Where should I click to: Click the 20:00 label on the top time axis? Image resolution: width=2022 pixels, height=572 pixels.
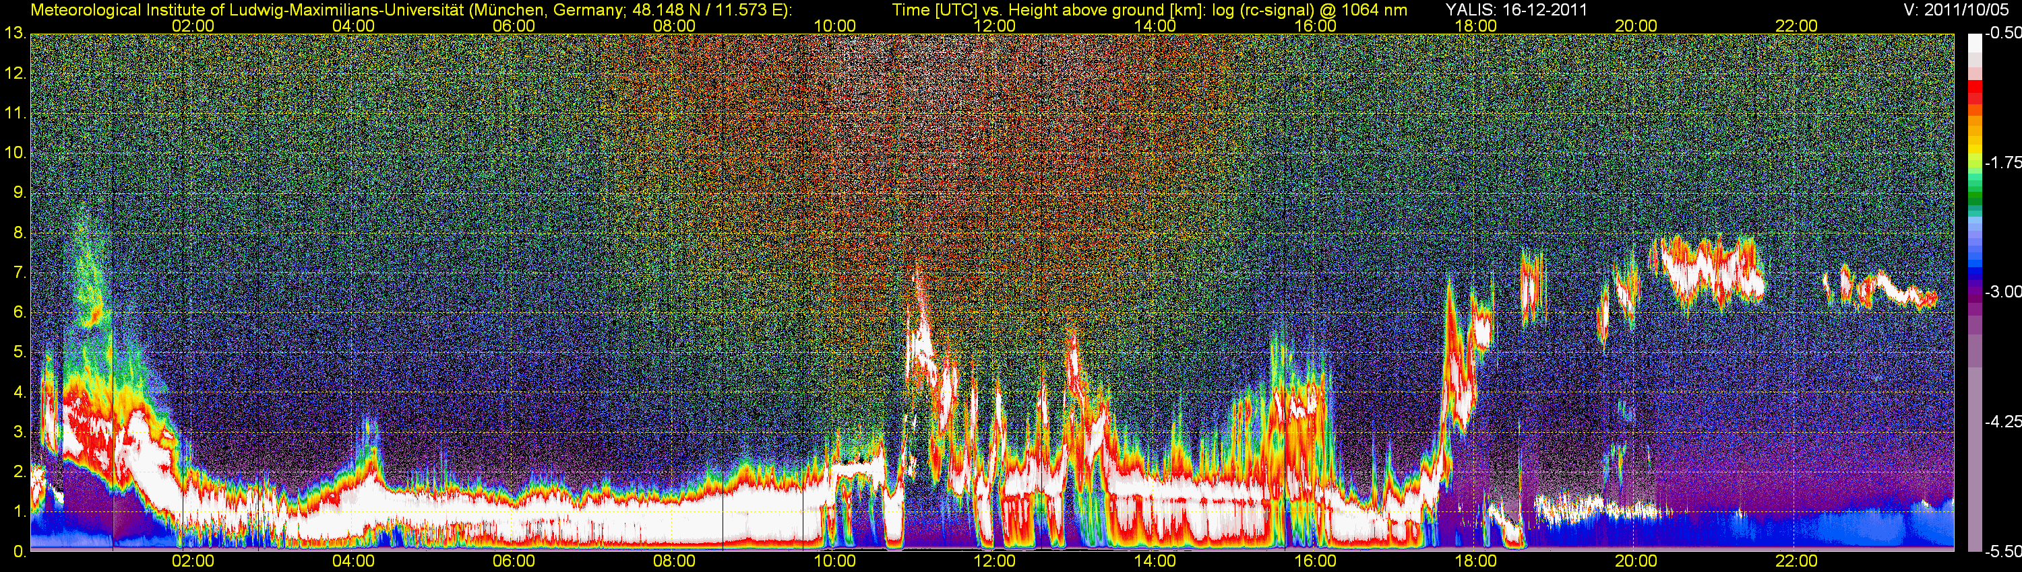[1636, 26]
